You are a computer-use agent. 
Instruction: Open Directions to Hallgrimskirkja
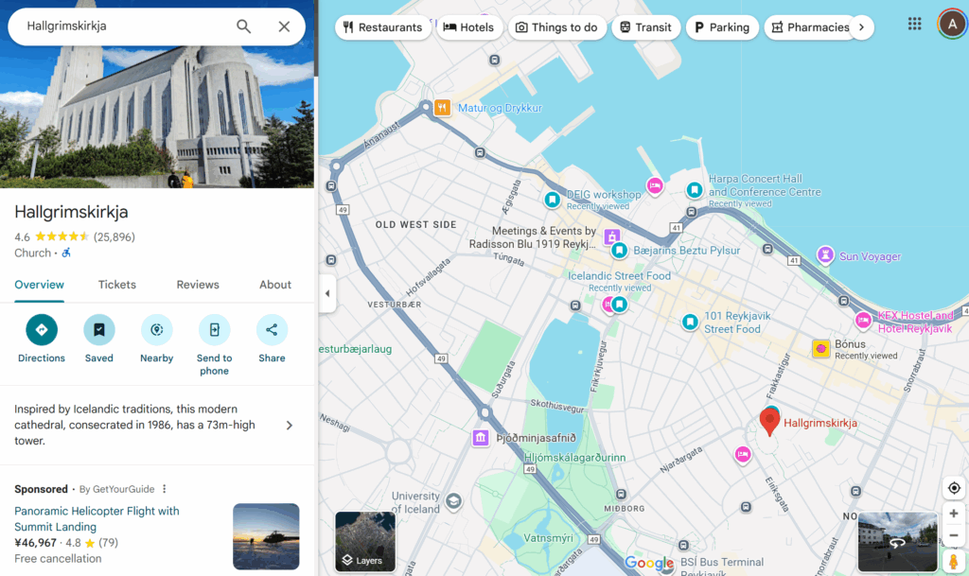coord(42,330)
